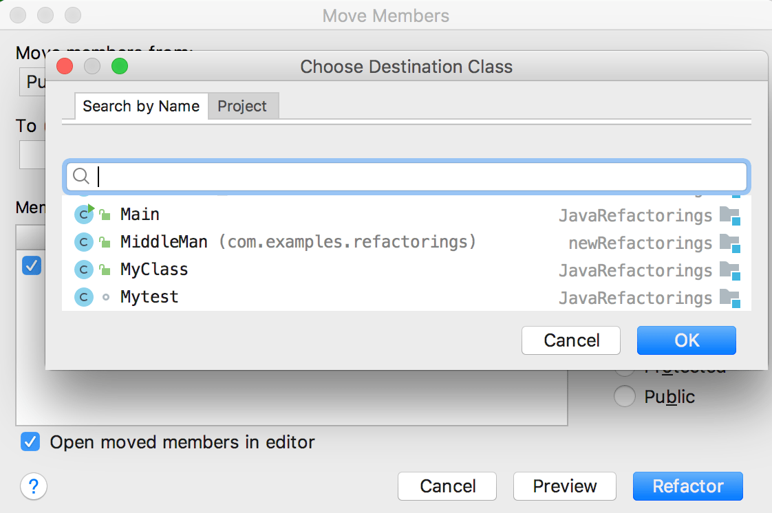772x513 pixels.
Task: Click the Mytest class icon
Action: (83, 297)
